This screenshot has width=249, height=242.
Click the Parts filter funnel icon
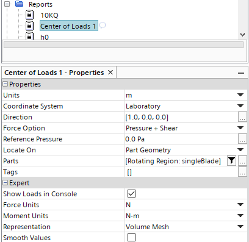click(x=231, y=161)
